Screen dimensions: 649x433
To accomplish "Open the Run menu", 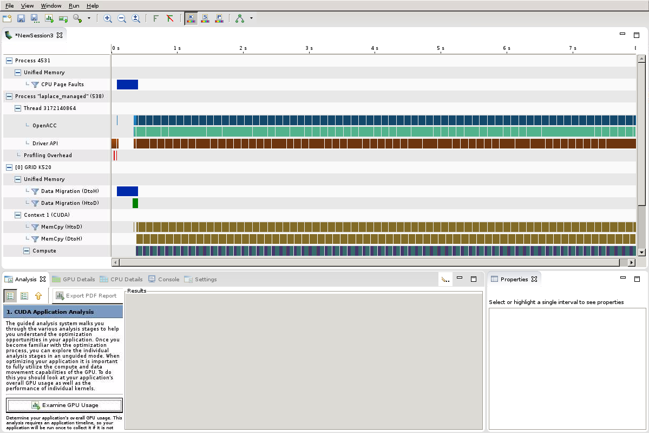I will click(74, 5).
